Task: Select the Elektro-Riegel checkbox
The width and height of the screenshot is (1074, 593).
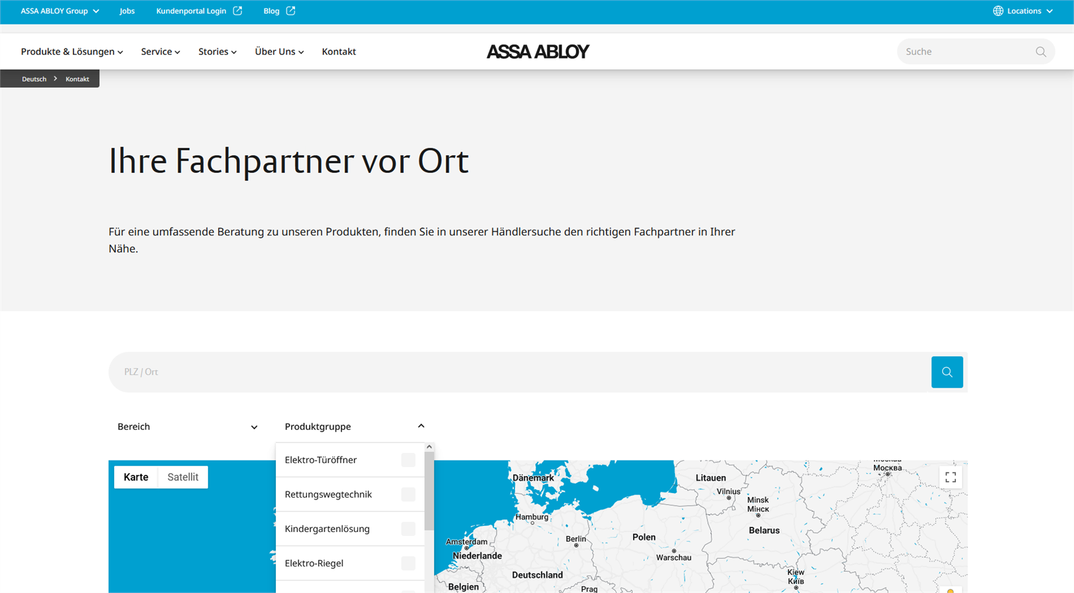Action: pyautogui.click(x=408, y=563)
